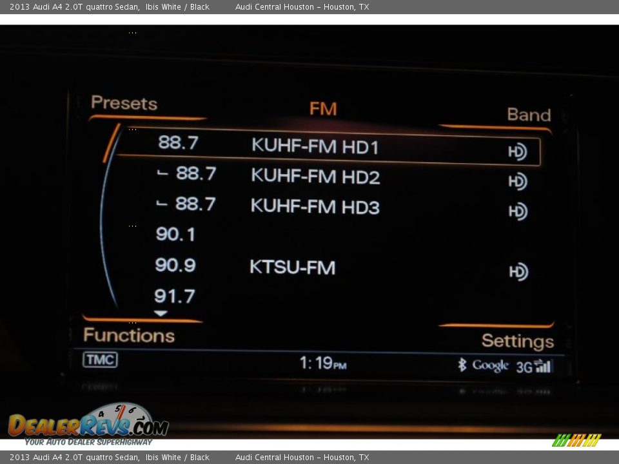Click the HD icon on KTSU-FM row

518,272
